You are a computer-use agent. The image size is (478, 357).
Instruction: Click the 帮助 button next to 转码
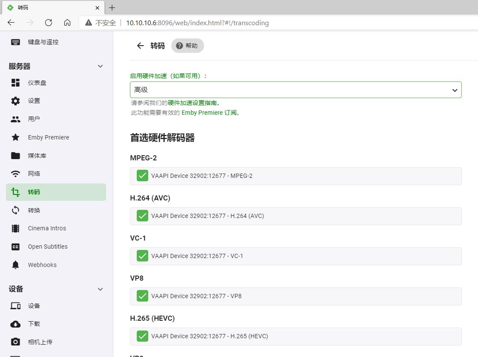(187, 45)
